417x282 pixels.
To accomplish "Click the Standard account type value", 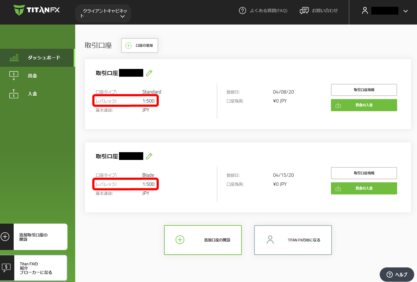I will [x=152, y=92].
